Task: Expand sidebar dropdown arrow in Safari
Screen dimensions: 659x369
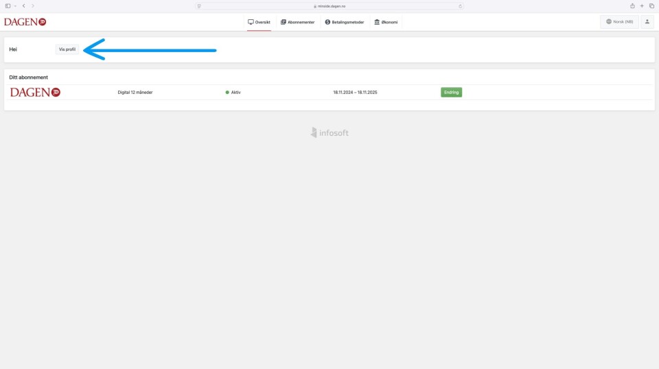Action: point(14,5)
